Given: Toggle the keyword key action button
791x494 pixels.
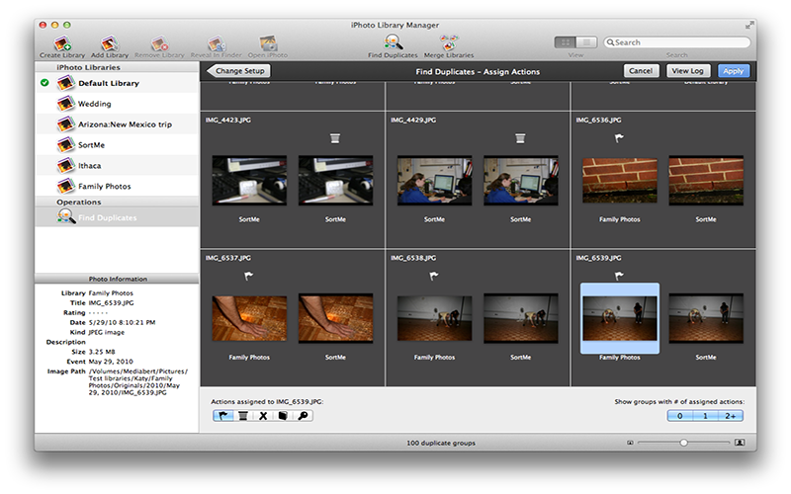Looking at the screenshot, I should (303, 416).
